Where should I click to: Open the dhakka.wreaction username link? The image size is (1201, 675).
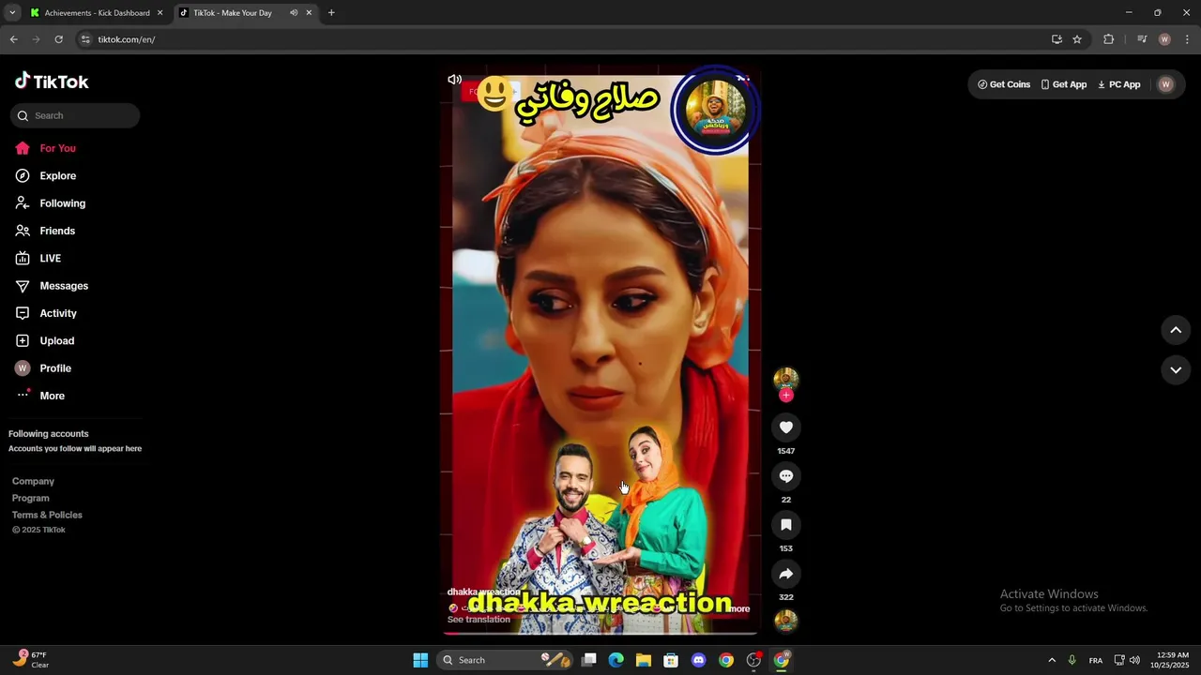coord(483,592)
